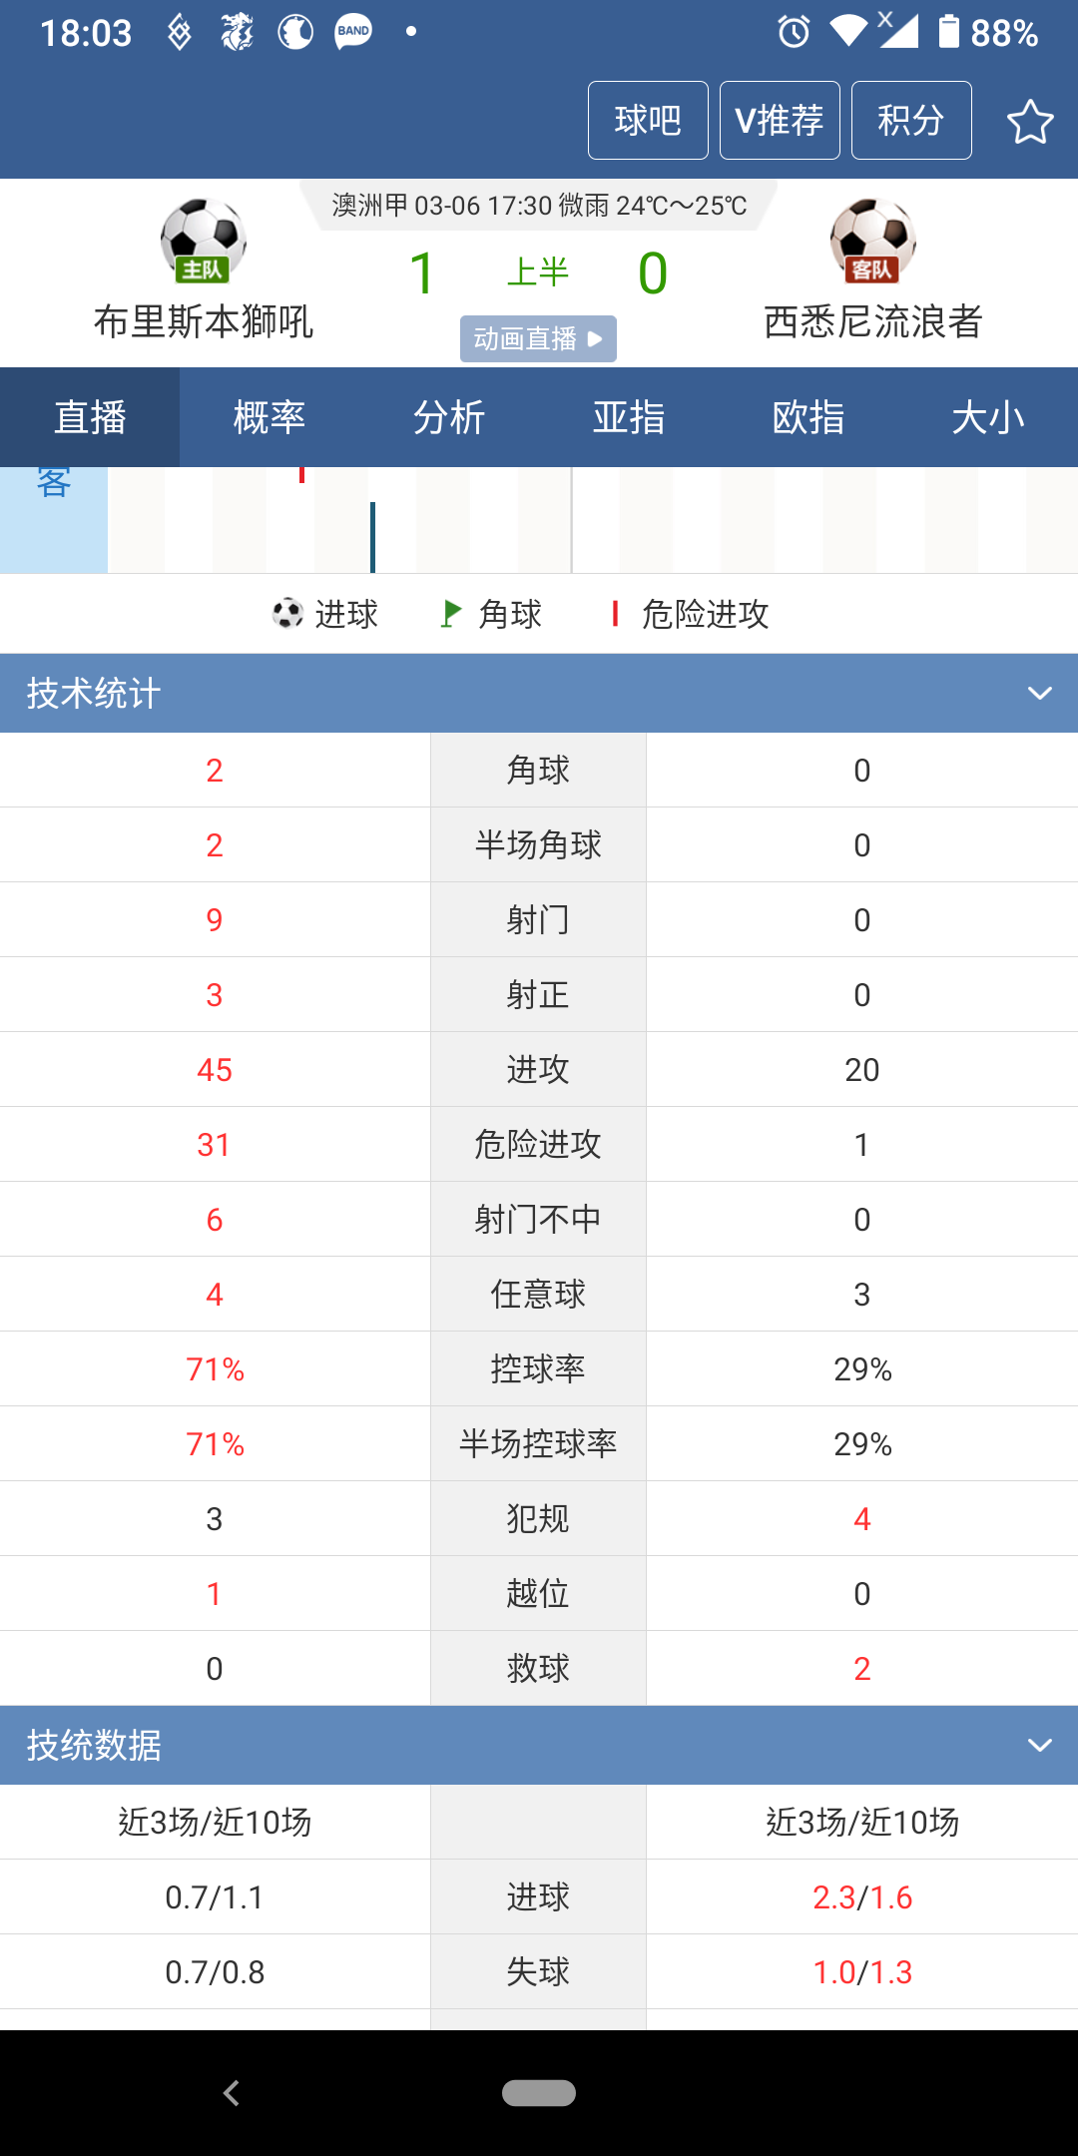
Task: Tap the away team 西悉尼流浪者 soccer ball logo
Action: [873, 241]
